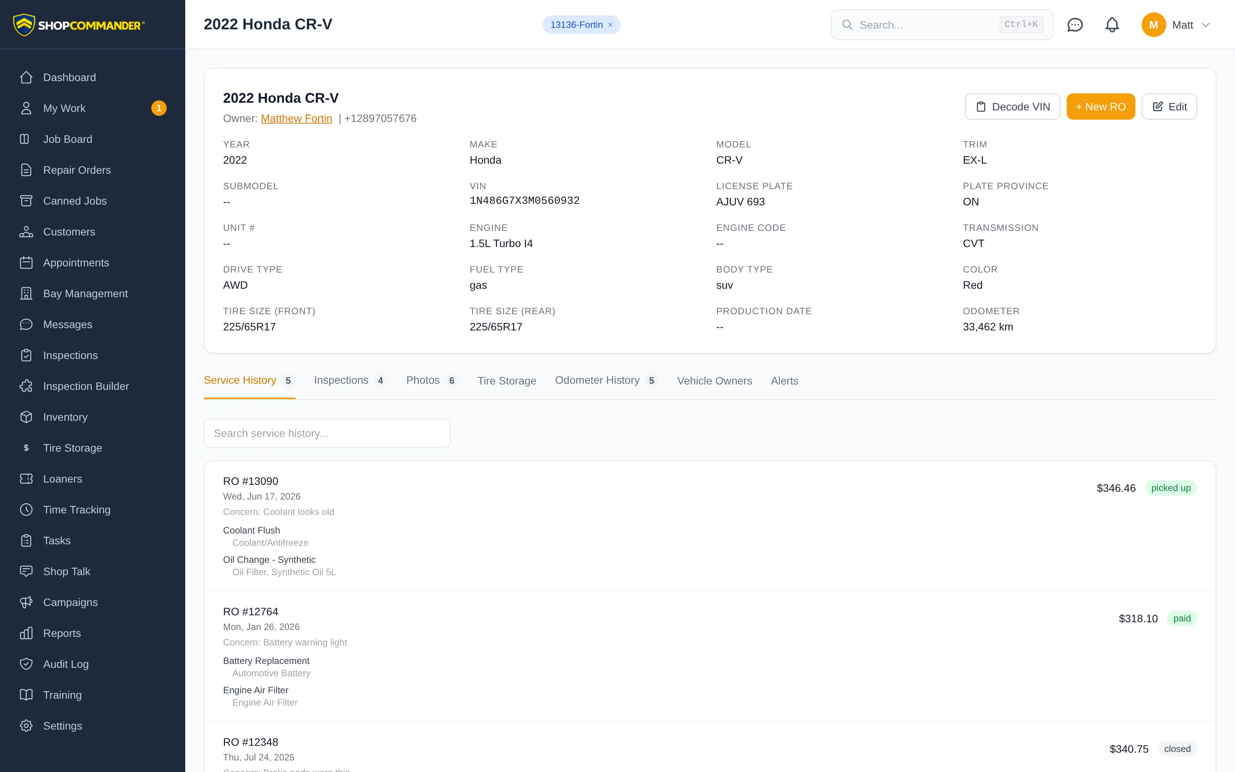Expand the Matt user menu chevron
Viewport: 1235px width, 772px height.
click(x=1205, y=24)
